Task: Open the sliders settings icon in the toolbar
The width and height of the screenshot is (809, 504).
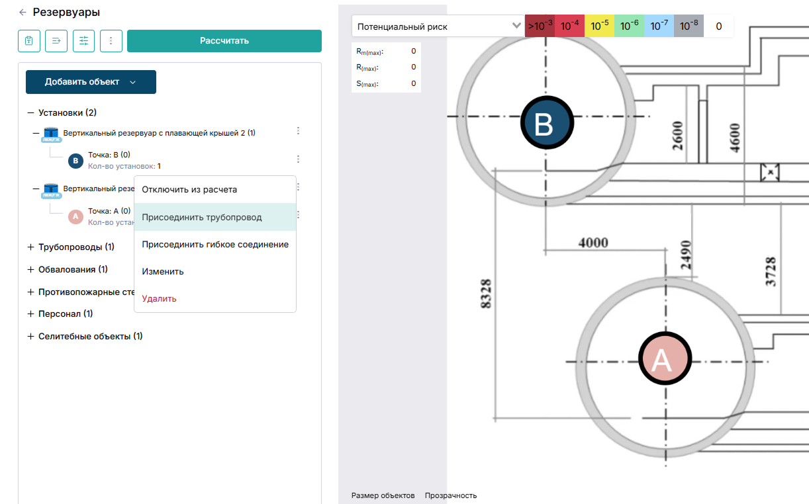Action: point(83,41)
